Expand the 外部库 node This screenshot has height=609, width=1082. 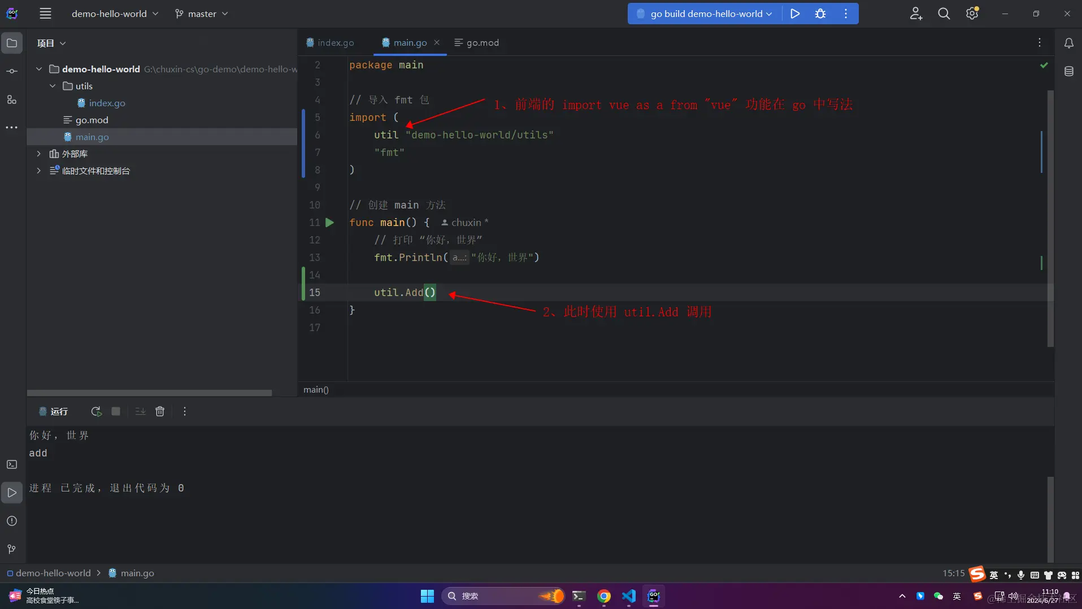pyautogui.click(x=39, y=154)
